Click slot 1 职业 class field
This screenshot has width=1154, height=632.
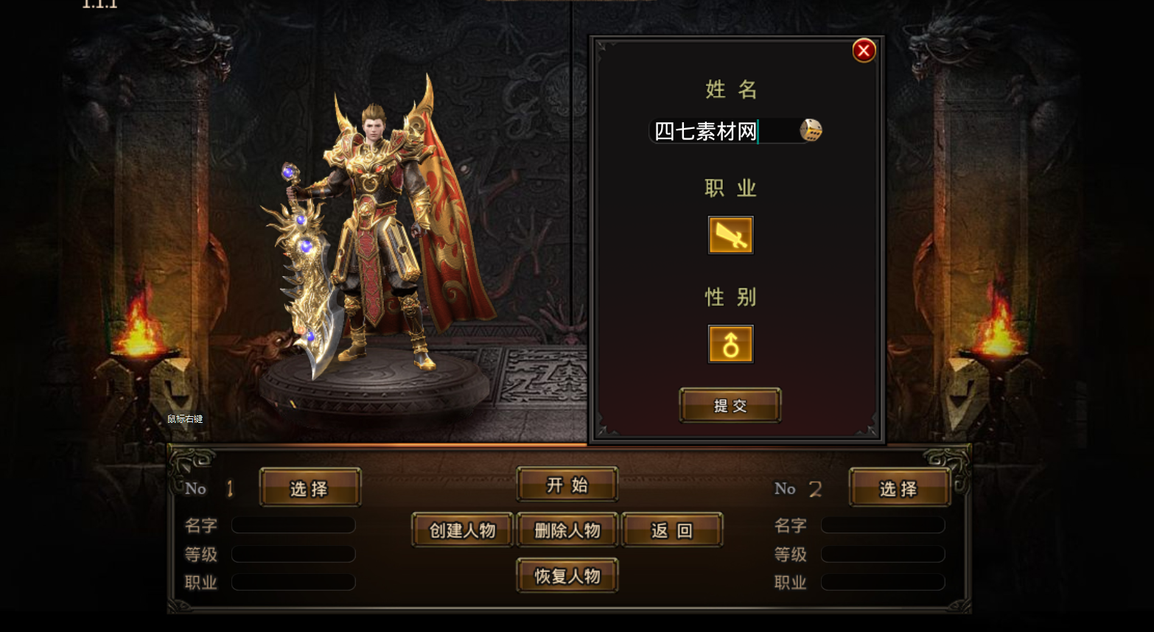coord(293,582)
